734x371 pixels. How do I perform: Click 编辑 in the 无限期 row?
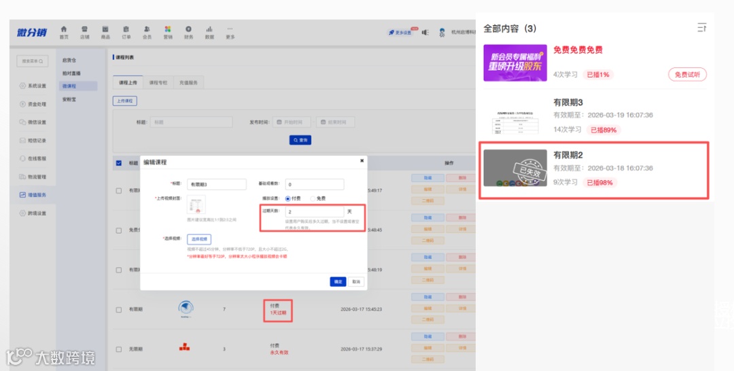[427, 348]
